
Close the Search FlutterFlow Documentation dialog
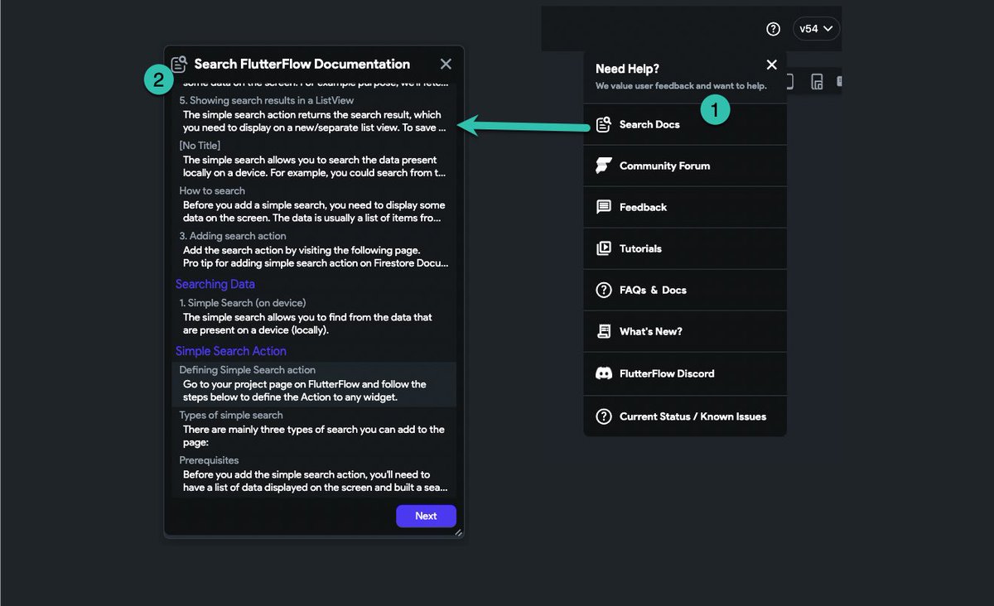click(446, 64)
